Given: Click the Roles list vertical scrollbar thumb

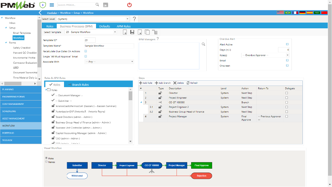Looking at the screenshot, I should (x=130, y=96).
